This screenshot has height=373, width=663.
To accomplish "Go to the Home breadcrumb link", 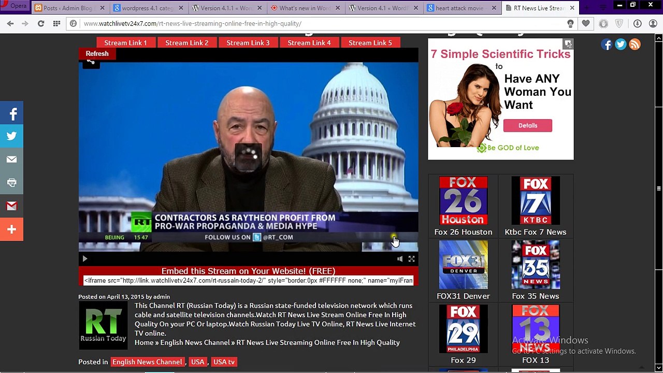I will click(x=144, y=342).
